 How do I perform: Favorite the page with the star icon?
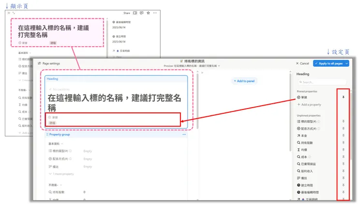click(x=148, y=13)
